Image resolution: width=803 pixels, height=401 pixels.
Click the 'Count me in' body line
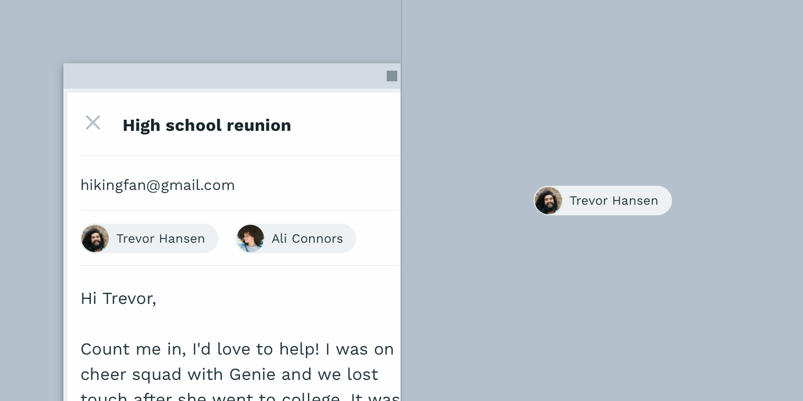(x=237, y=349)
